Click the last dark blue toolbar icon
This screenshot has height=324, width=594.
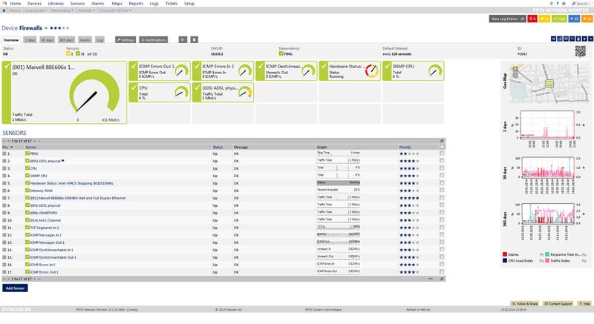pyautogui.click(x=590, y=39)
